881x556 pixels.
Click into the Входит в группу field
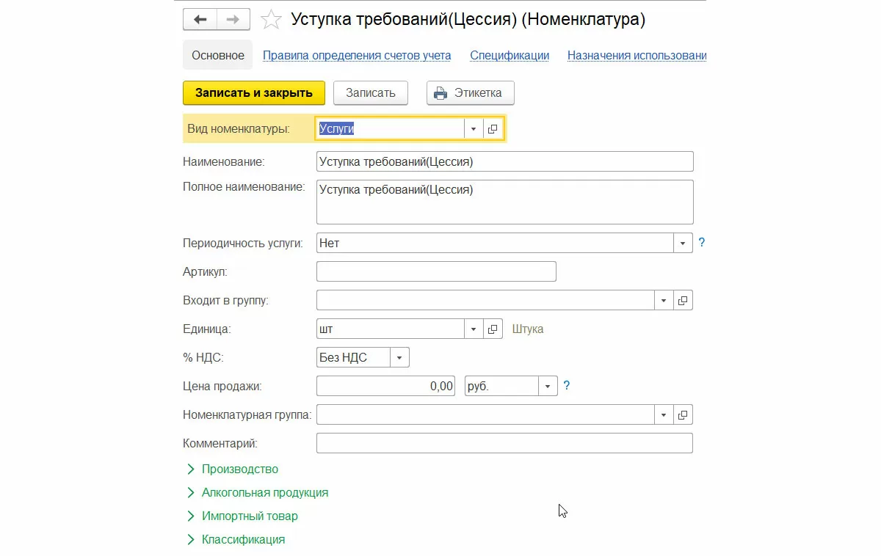485,301
